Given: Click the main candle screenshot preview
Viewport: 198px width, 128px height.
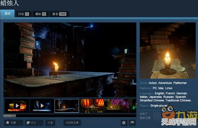Looking at the screenshot, I should pos(70,60).
